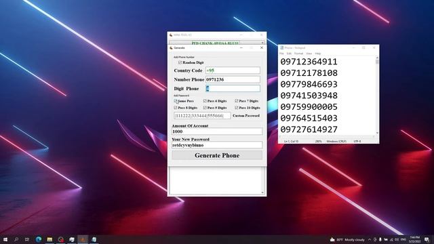The image size is (434, 244).
Task: Maximize the Notepad window
Action: point(363,47)
